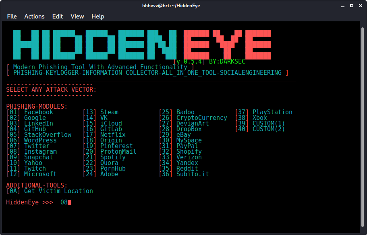
Task: Click the text 'Pinterest'
Action: coord(116,146)
